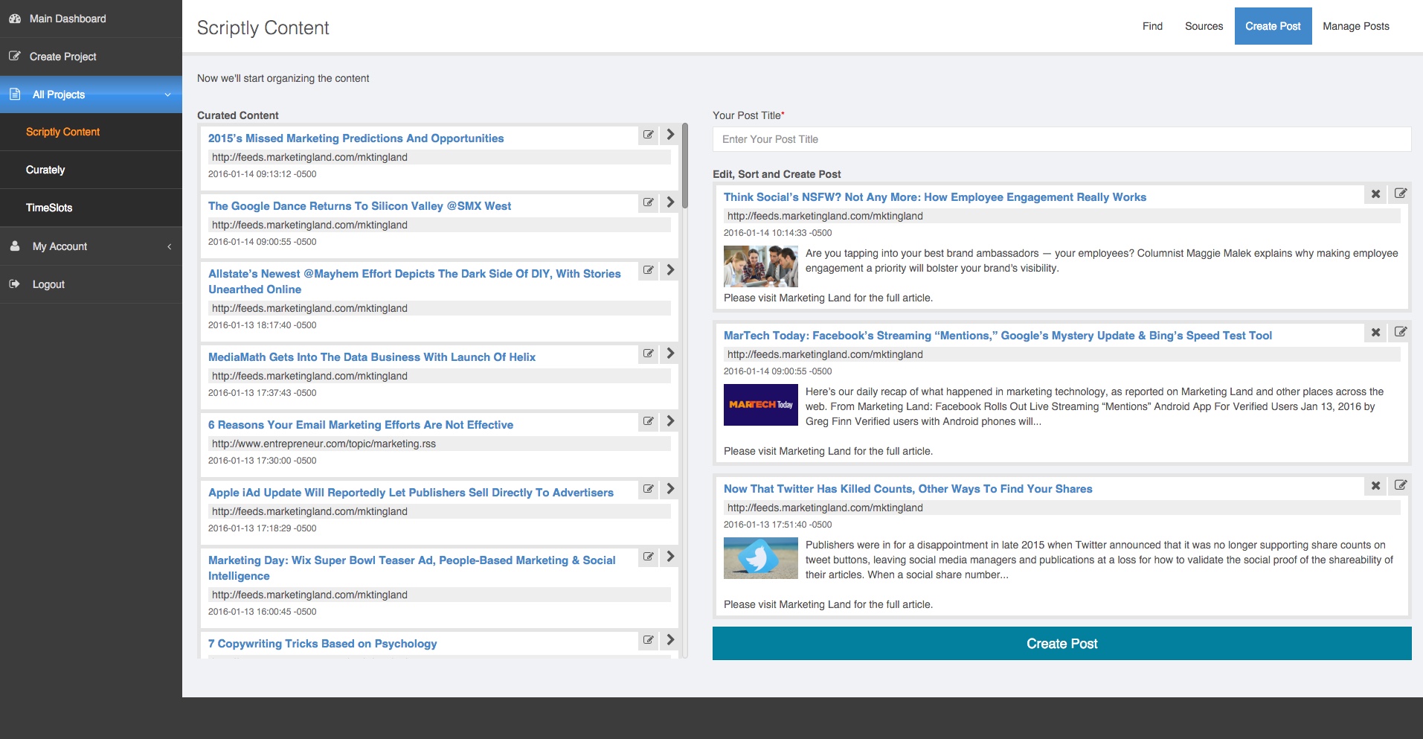The width and height of the screenshot is (1423, 739).
Task: Collapse the All Projects menu chevron
Action: (168, 95)
